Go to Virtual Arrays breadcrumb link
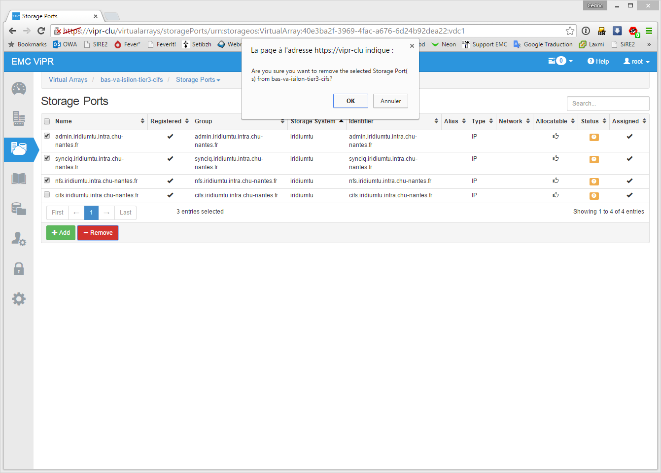661x473 pixels. coord(68,80)
